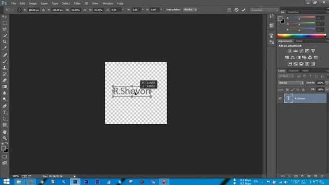Select the Dodge tool
This screenshot has height=185, width=329.
5,99
